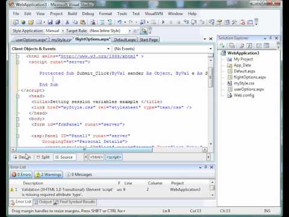289x217 pixels.
Task: Collapse the head element outline
Action: [17, 96]
